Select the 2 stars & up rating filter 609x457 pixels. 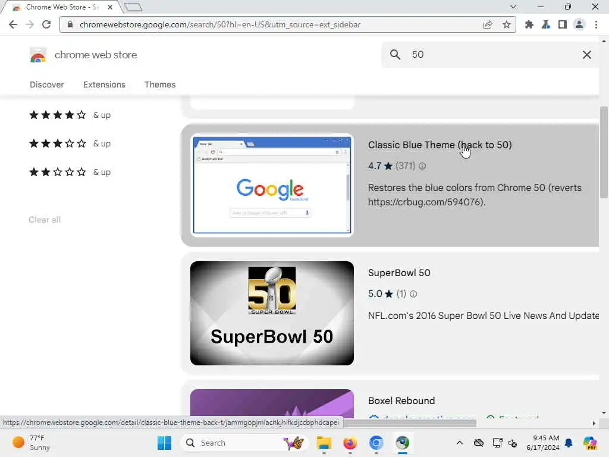(x=70, y=172)
